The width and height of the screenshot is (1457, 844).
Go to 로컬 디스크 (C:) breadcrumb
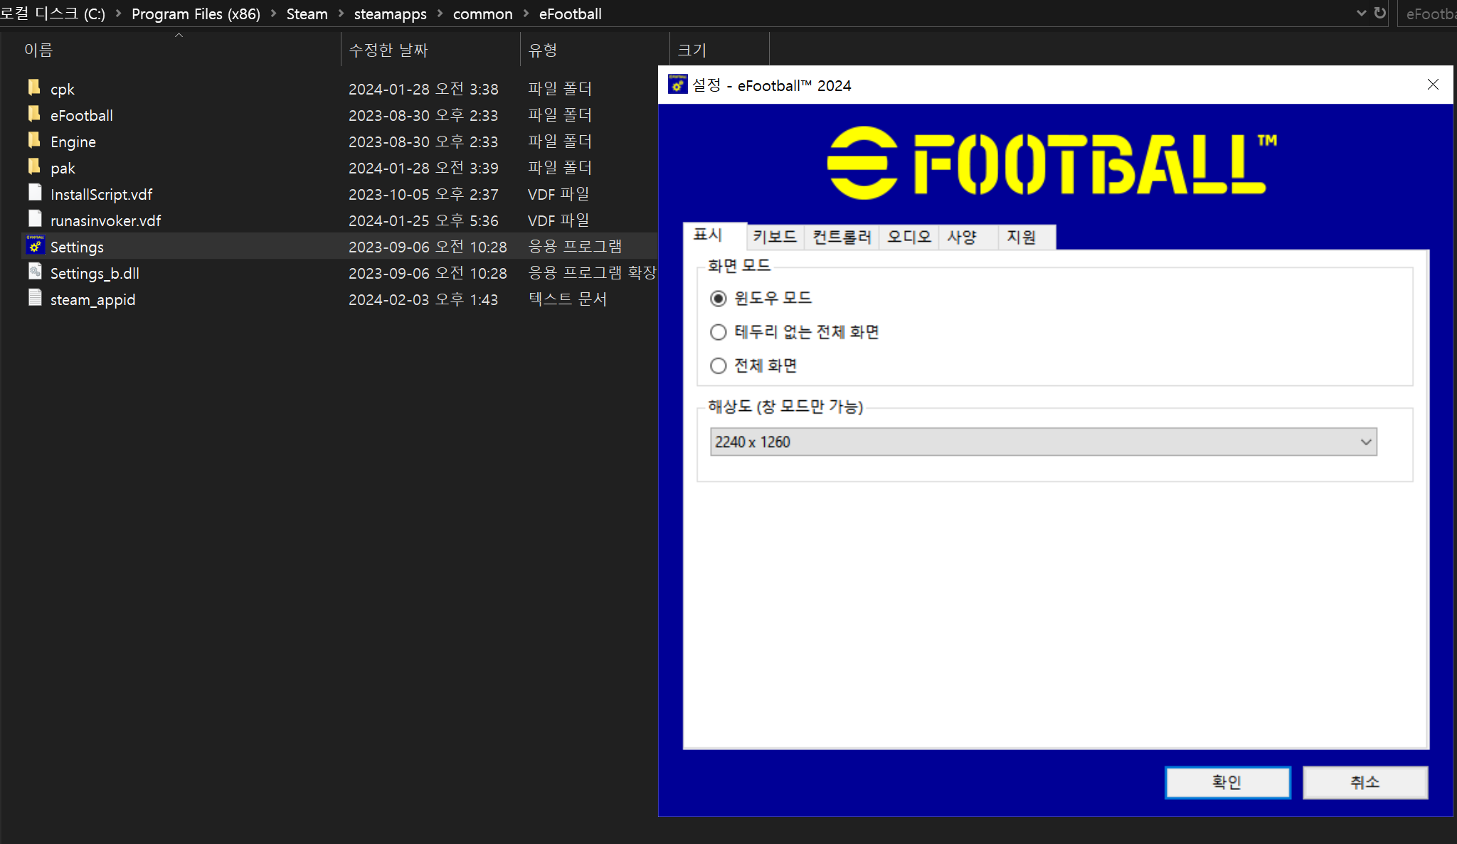[53, 14]
